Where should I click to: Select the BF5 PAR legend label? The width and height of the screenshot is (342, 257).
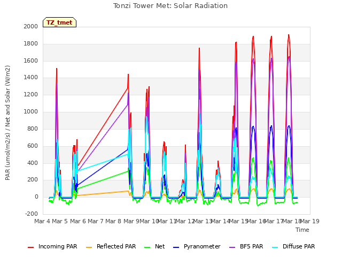point(252,246)
